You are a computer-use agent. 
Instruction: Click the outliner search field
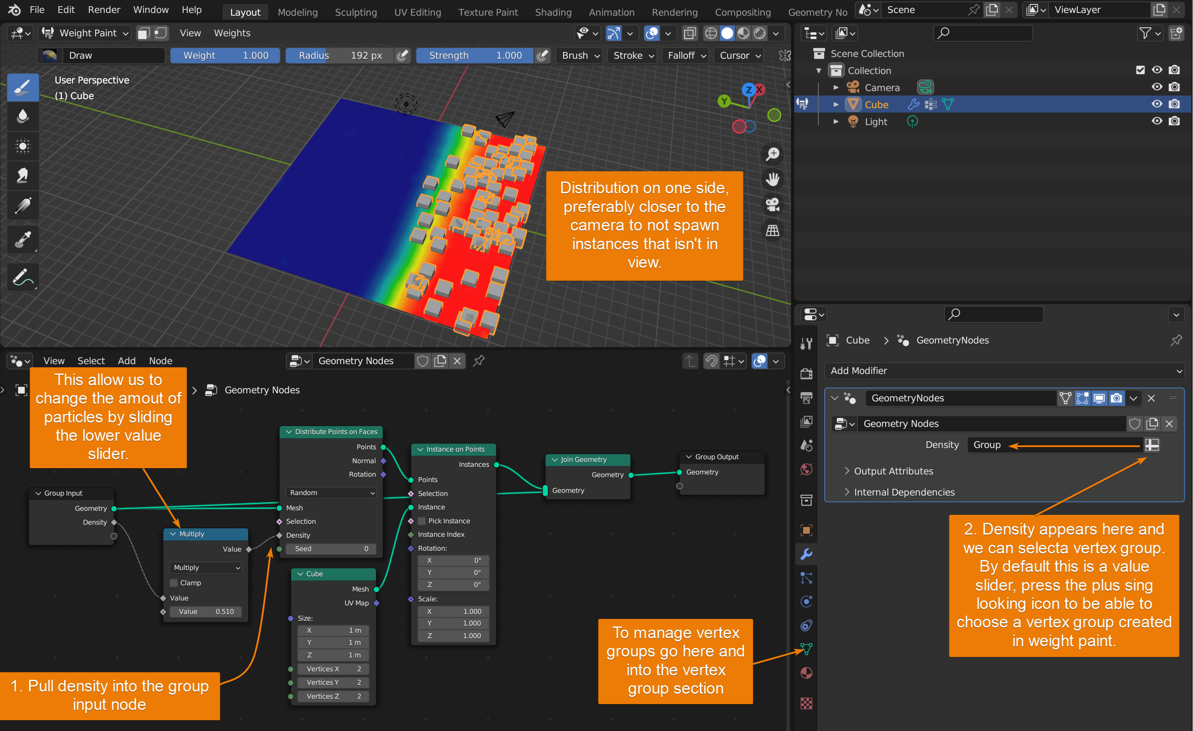(x=983, y=32)
